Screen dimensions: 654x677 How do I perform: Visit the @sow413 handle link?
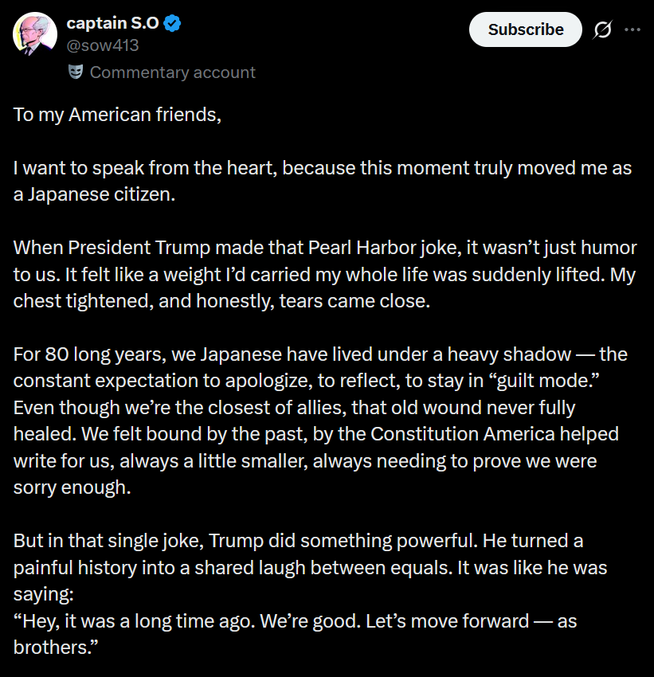(102, 45)
